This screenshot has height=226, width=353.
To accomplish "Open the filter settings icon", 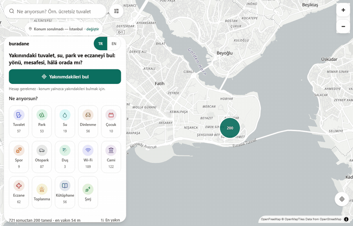I will (x=116, y=11).
